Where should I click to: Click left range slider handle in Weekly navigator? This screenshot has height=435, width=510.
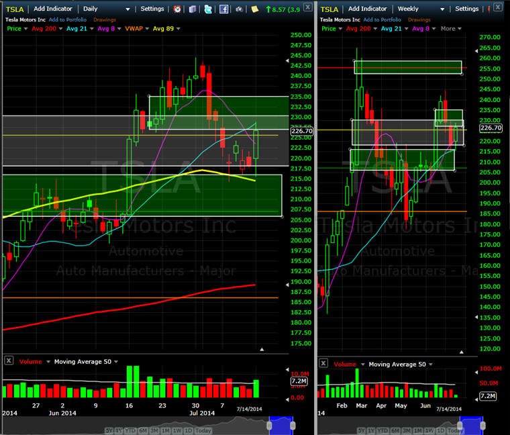[460, 426]
